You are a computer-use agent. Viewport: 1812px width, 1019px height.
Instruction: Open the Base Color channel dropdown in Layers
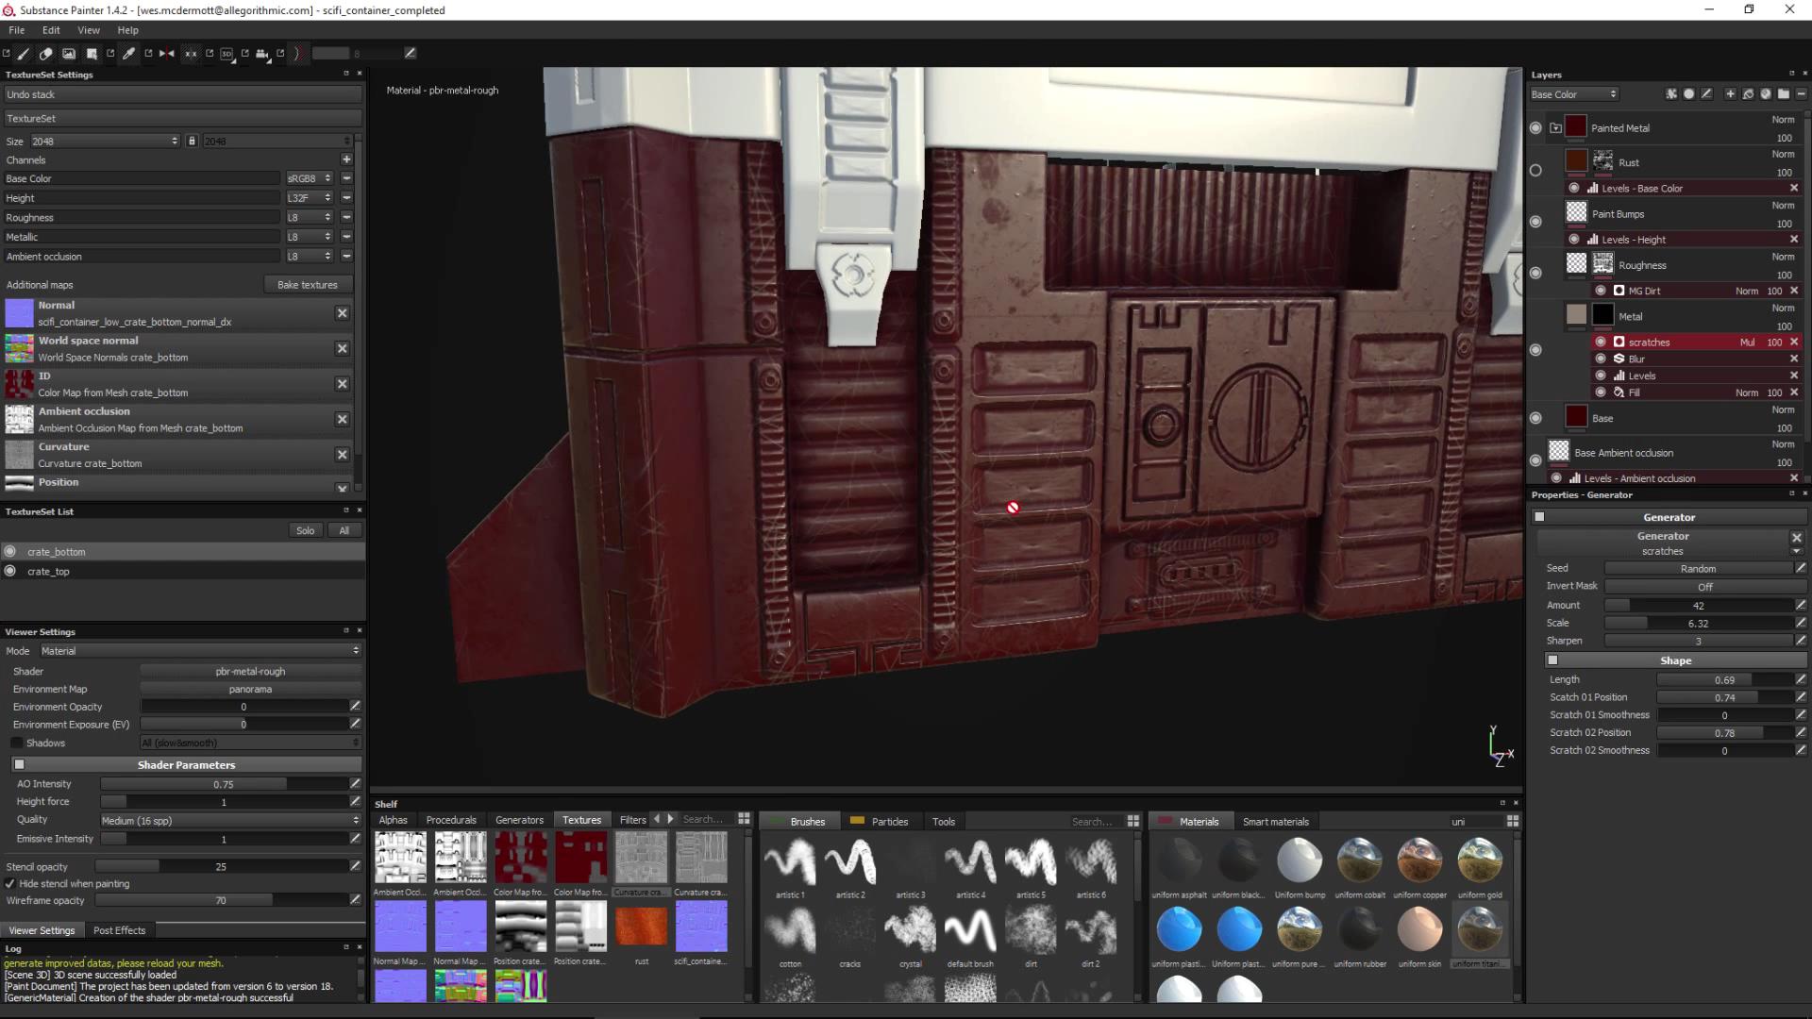coord(1574,94)
